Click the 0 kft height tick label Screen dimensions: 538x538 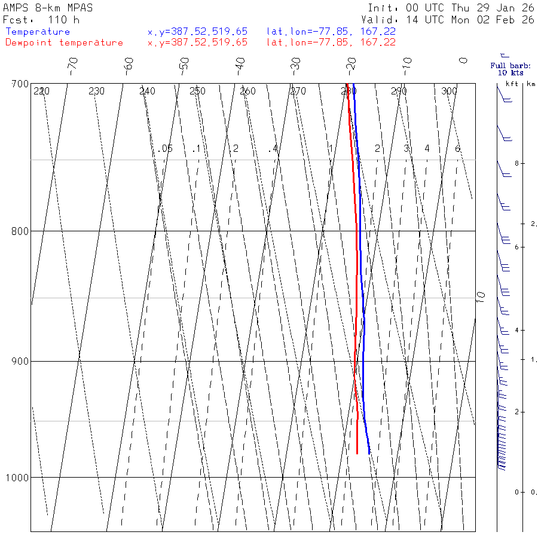point(516,493)
